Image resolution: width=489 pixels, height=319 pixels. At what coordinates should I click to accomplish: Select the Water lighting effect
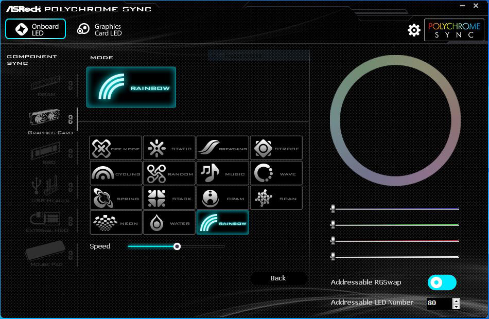click(x=169, y=223)
